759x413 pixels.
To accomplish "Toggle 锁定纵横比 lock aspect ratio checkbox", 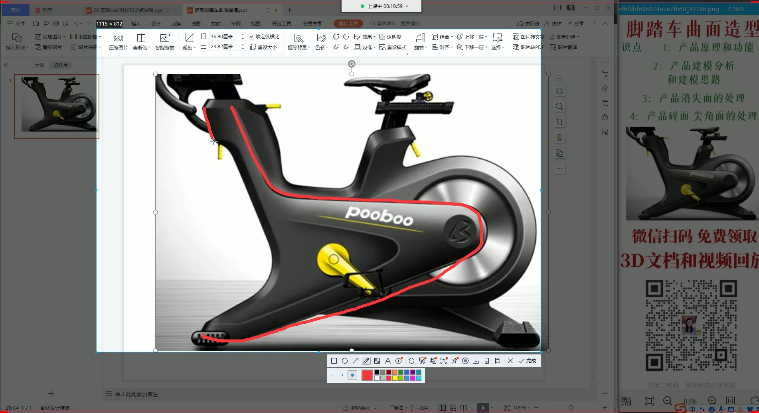I will click(251, 37).
